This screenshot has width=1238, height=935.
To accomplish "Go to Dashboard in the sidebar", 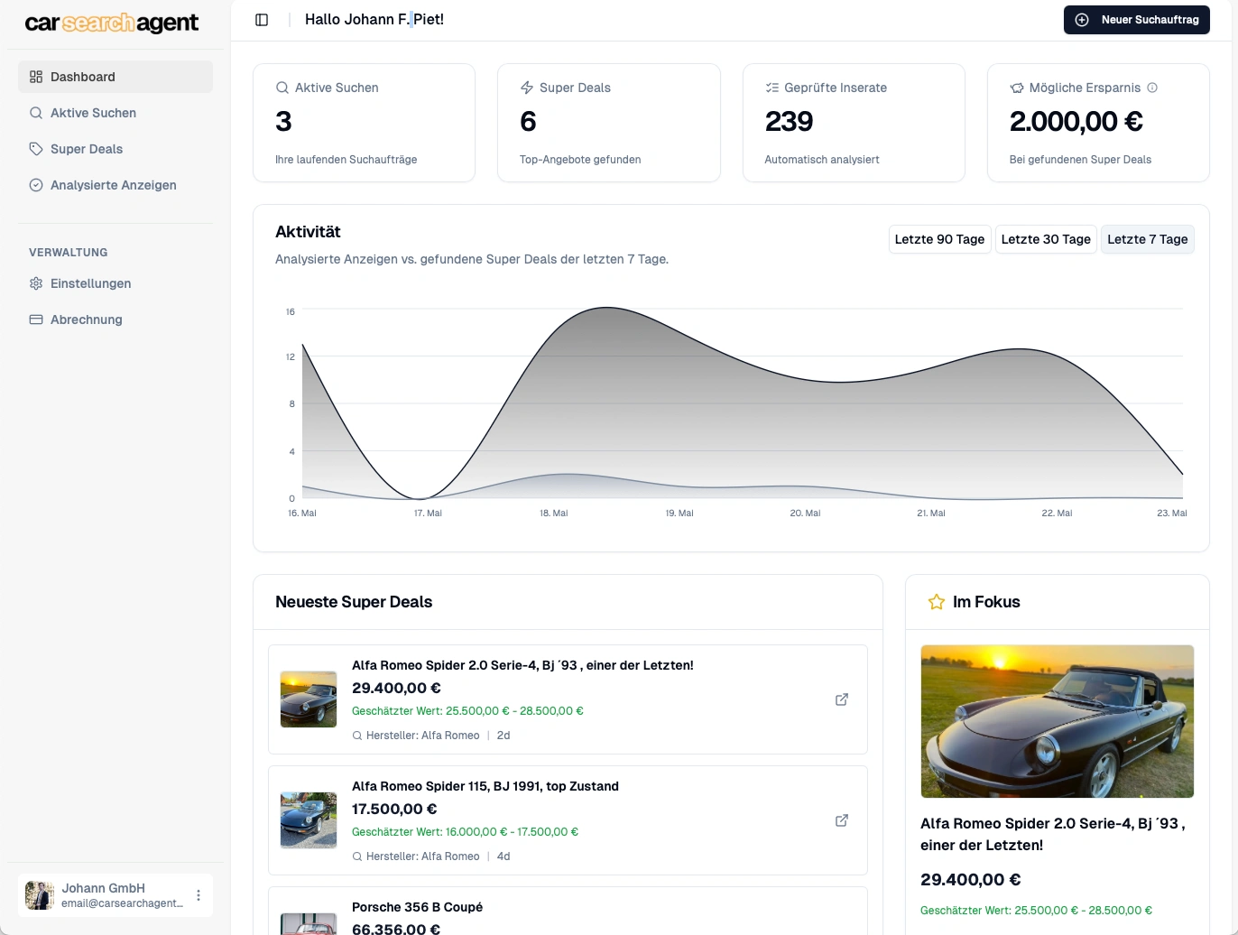I will (115, 77).
